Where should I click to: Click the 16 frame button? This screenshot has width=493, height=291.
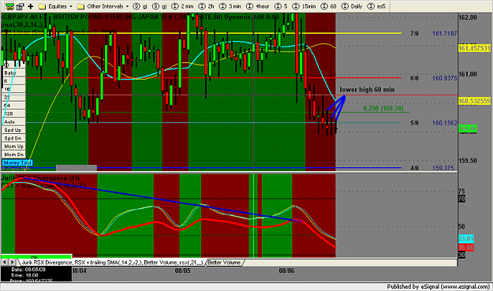click(x=14, y=89)
